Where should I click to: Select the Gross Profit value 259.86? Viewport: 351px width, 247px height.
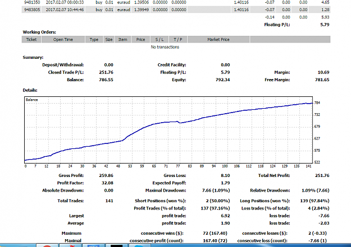click(106, 175)
